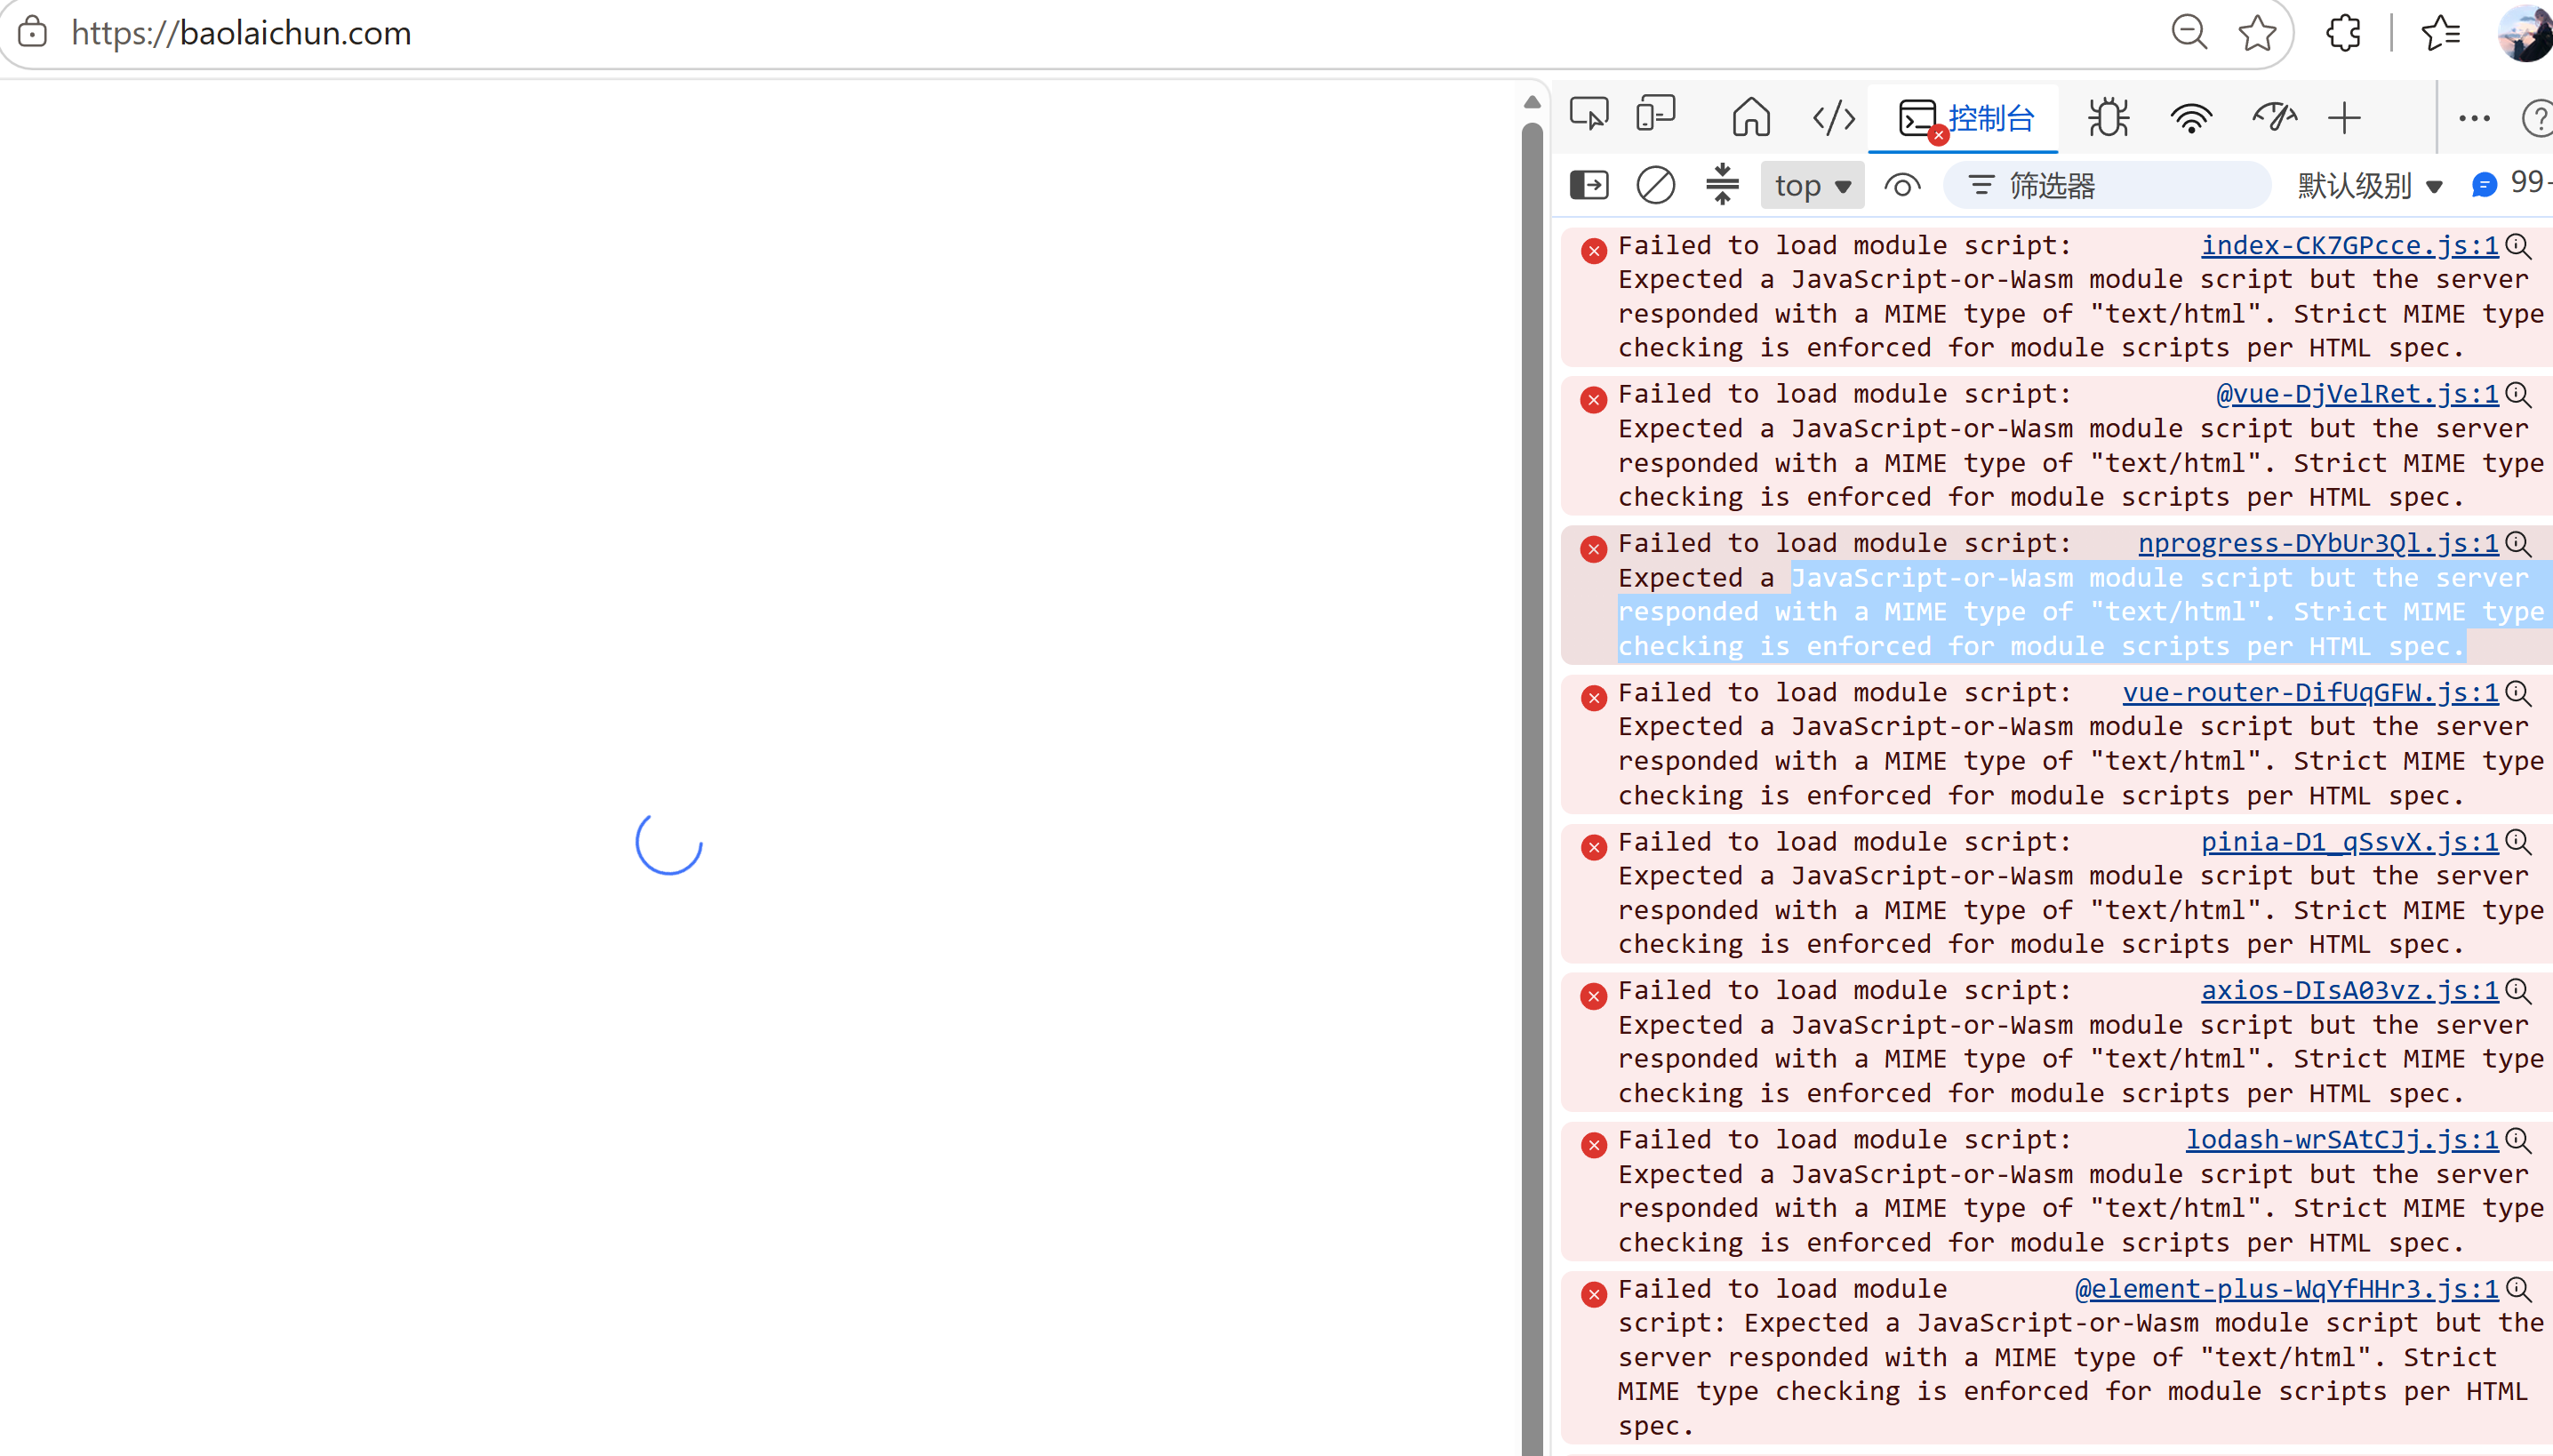Open vue-router-DifUqGFW.js:1 source link
Image resolution: width=2553 pixels, height=1456 pixels.
click(2310, 693)
